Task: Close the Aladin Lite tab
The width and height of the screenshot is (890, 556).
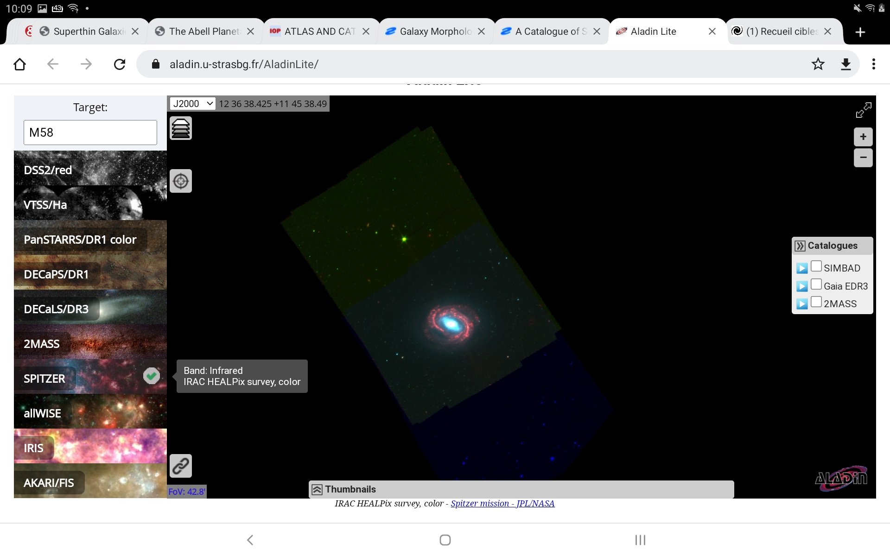Action: (712, 32)
